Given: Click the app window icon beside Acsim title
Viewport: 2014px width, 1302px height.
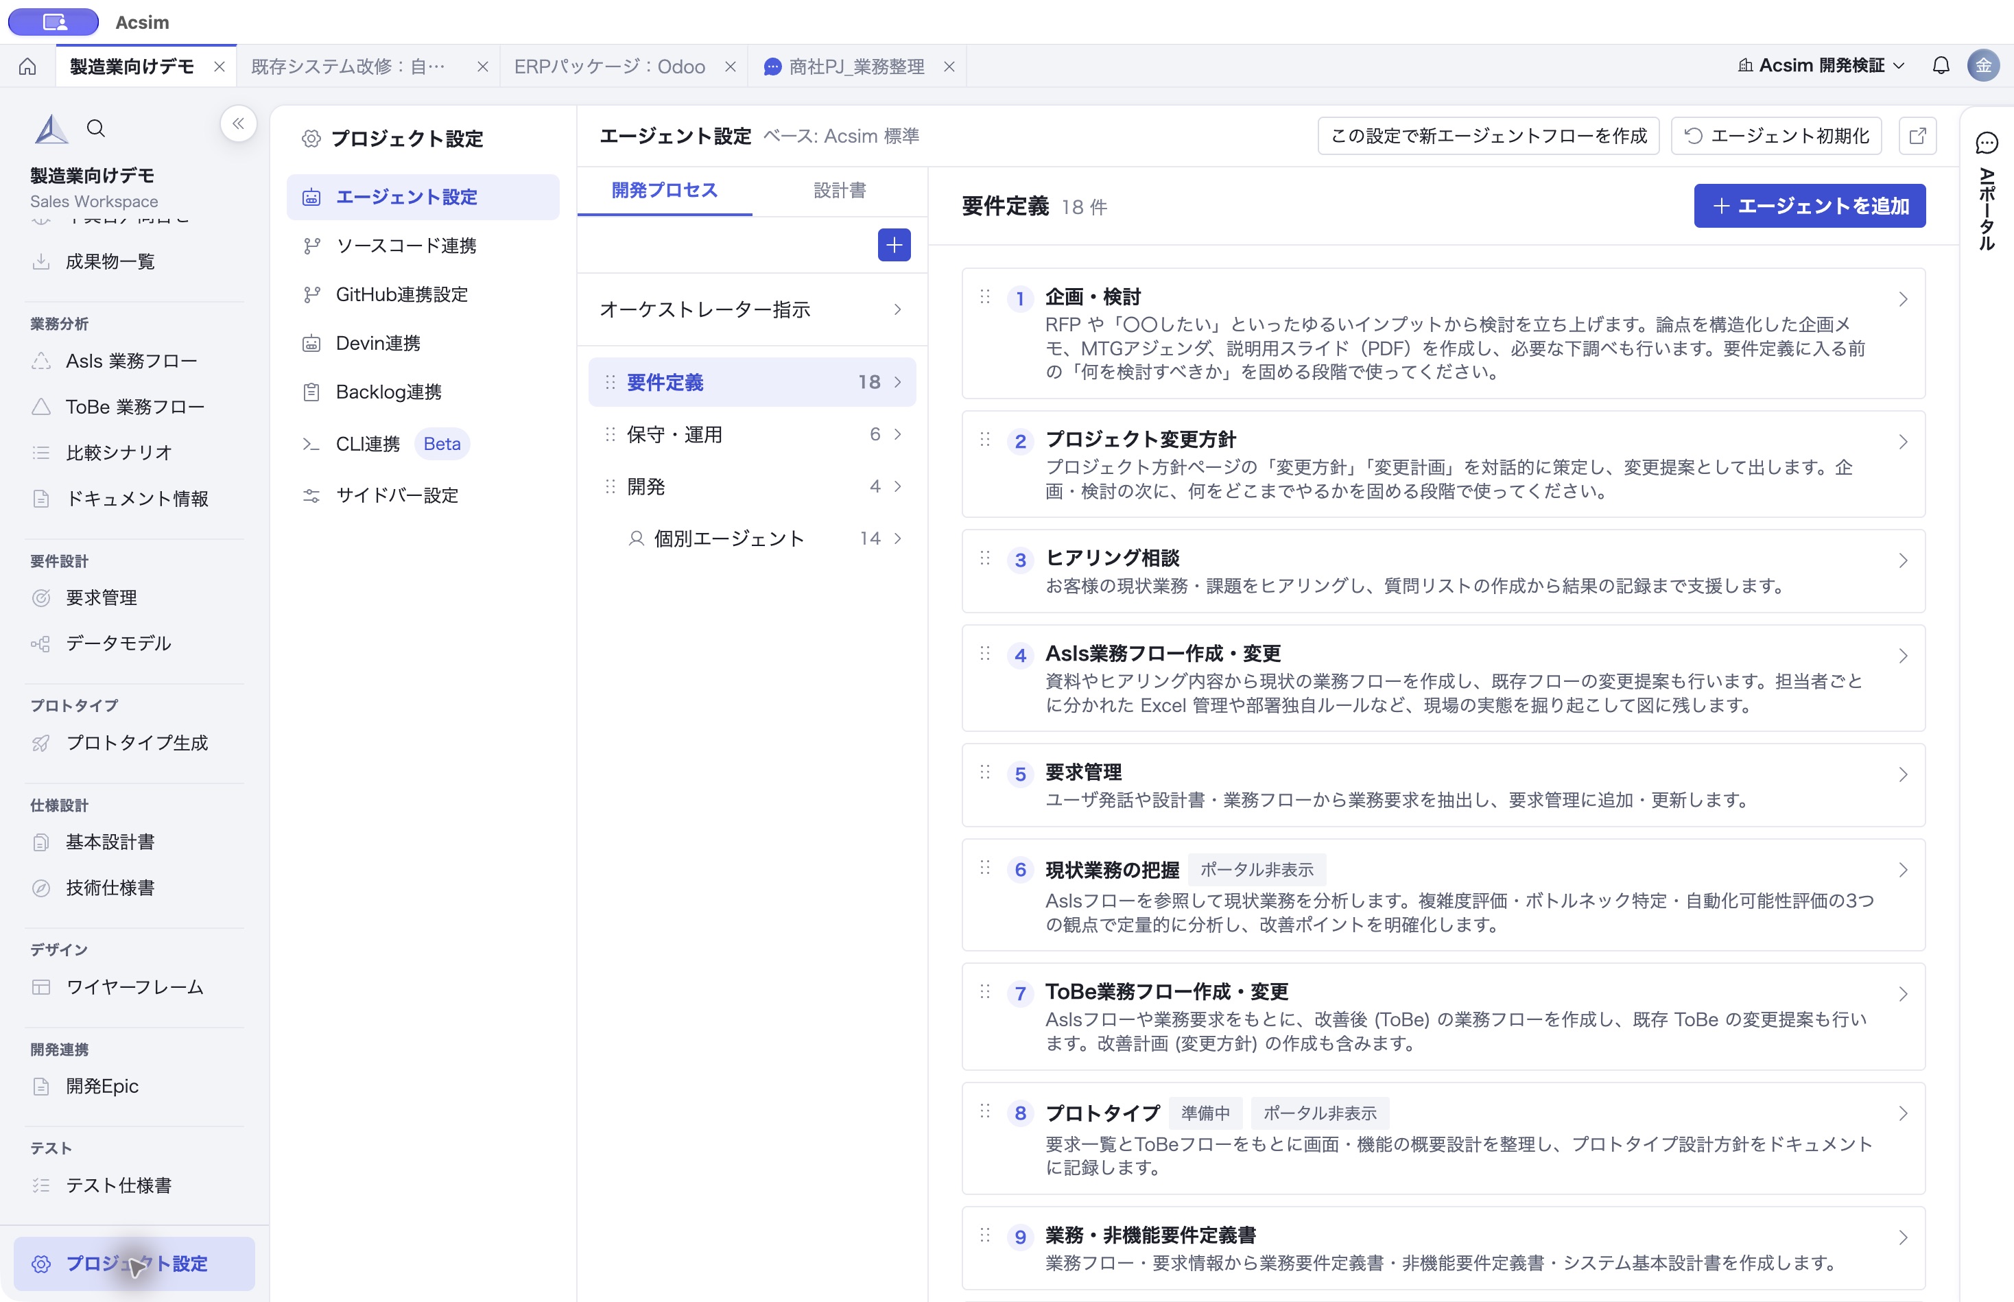Looking at the screenshot, I should coord(54,22).
